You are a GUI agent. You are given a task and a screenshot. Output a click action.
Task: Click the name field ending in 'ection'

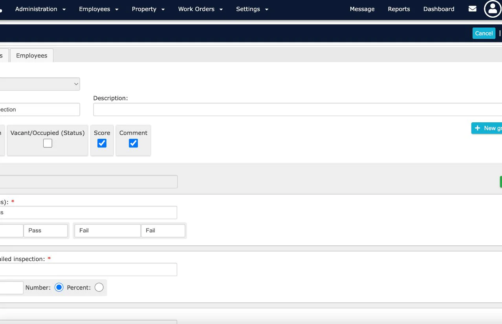[40, 109]
